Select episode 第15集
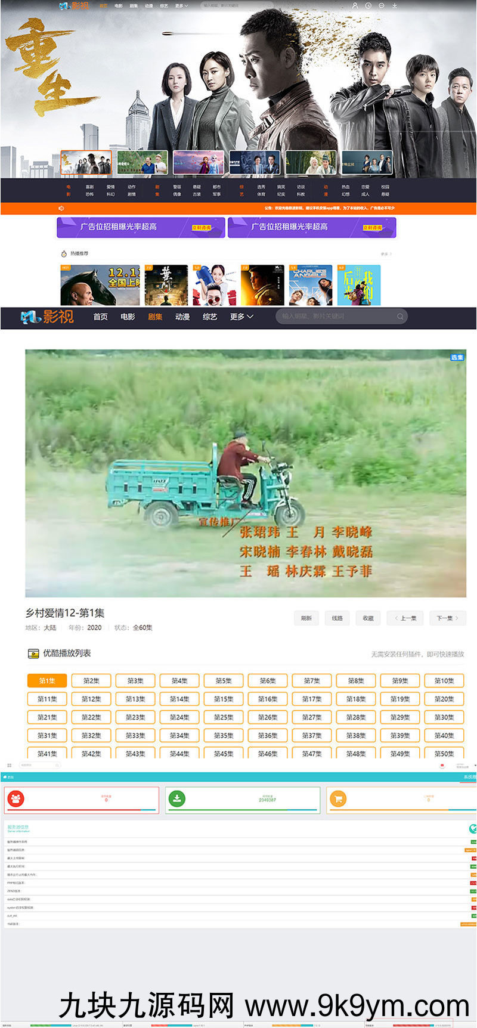The height and width of the screenshot is (1028, 477). tap(224, 699)
